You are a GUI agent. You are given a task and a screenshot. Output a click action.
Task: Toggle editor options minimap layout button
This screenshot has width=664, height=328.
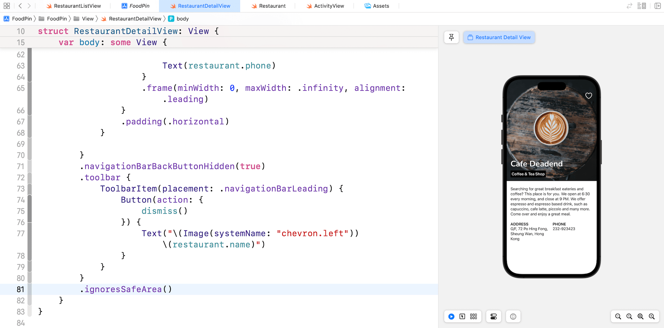click(x=642, y=6)
